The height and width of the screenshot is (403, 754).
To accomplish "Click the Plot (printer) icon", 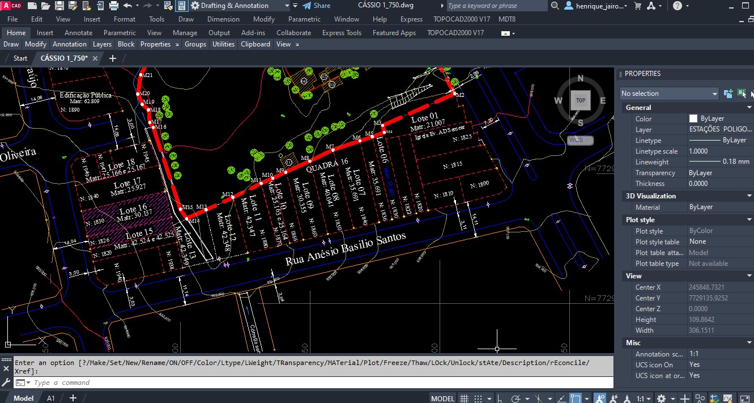I will tap(113, 6).
